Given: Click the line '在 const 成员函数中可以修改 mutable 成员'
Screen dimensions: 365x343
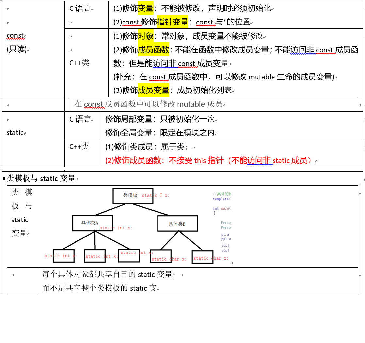Looking at the screenshot, I should click(148, 104).
